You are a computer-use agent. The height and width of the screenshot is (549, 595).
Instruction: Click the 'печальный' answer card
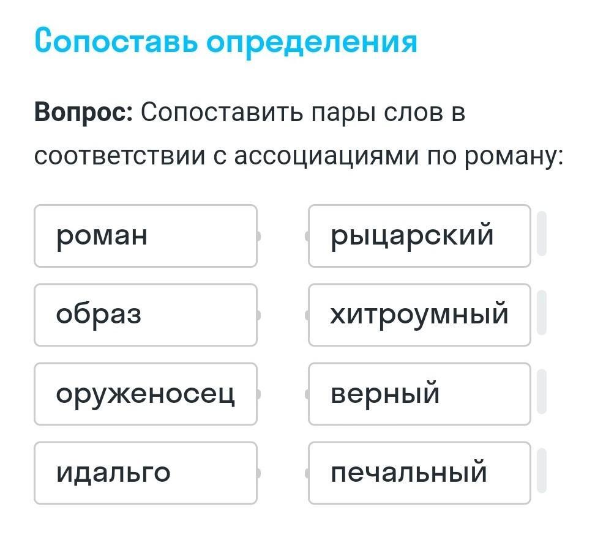(419, 473)
